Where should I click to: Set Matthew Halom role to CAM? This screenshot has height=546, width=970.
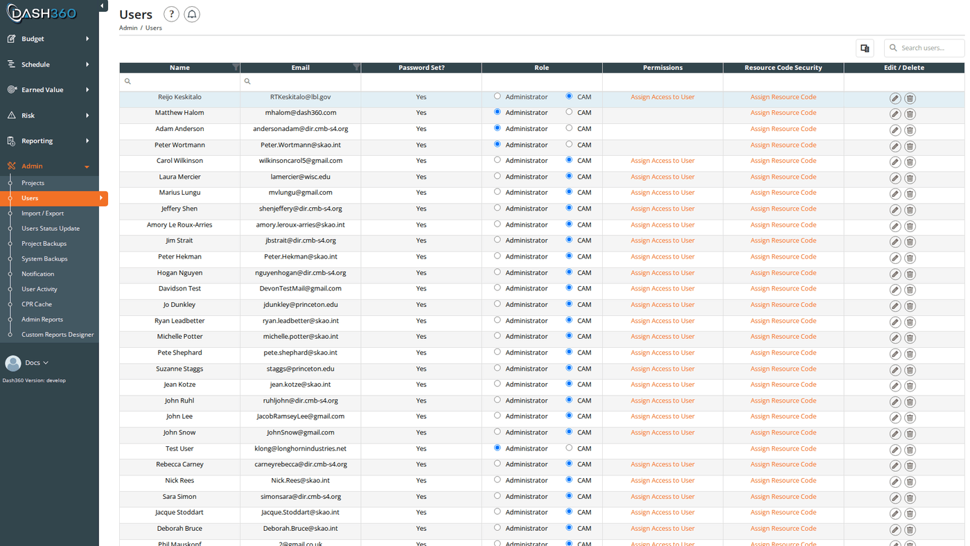(x=569, y=112)
